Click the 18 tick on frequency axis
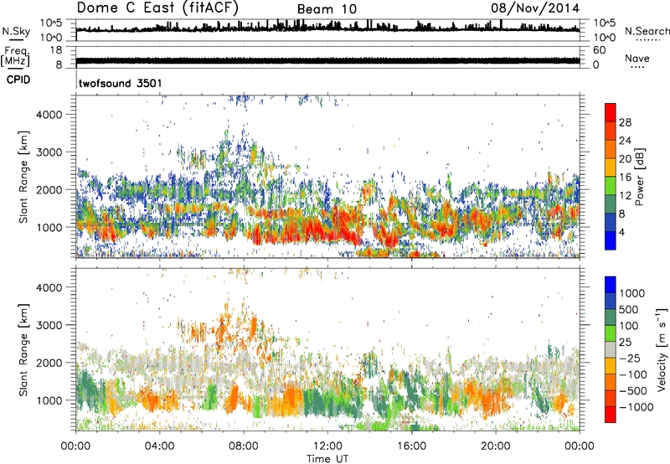The width and height of the screenshot is (670, 464). [56, 49]
